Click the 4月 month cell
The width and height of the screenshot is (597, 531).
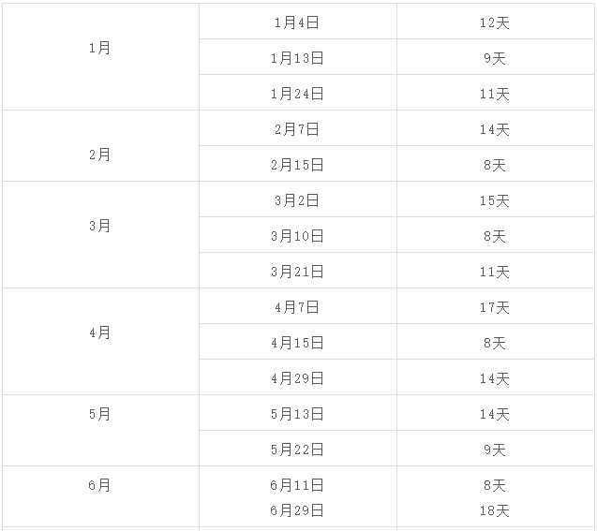click(x=100, y=332)
